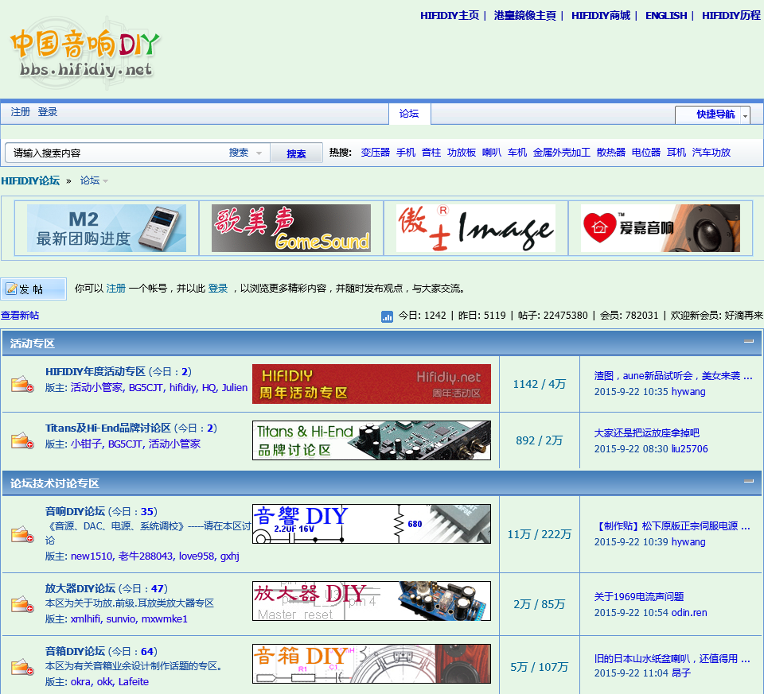Screen dimensions: 764x694
Task: Open the folder icon for 音箱DIY论坛
Action: point(22,666)
